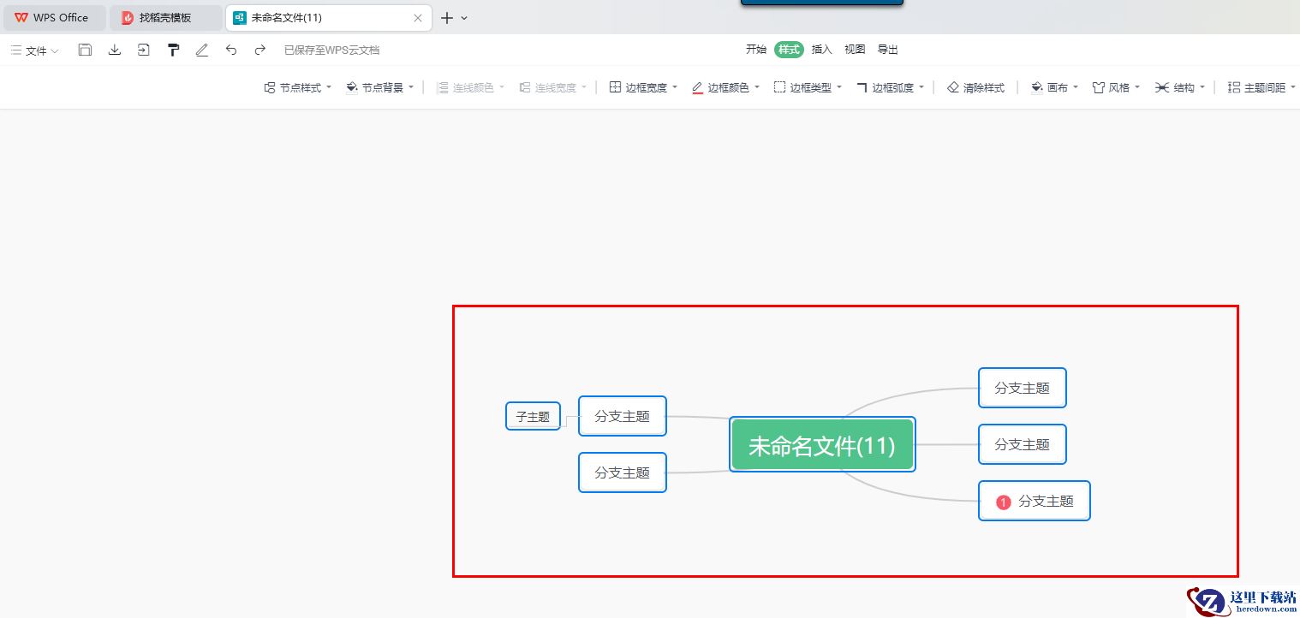Click the redo arrow
1300x618 pixels.
pyautogui.click(x=260, y=51)
